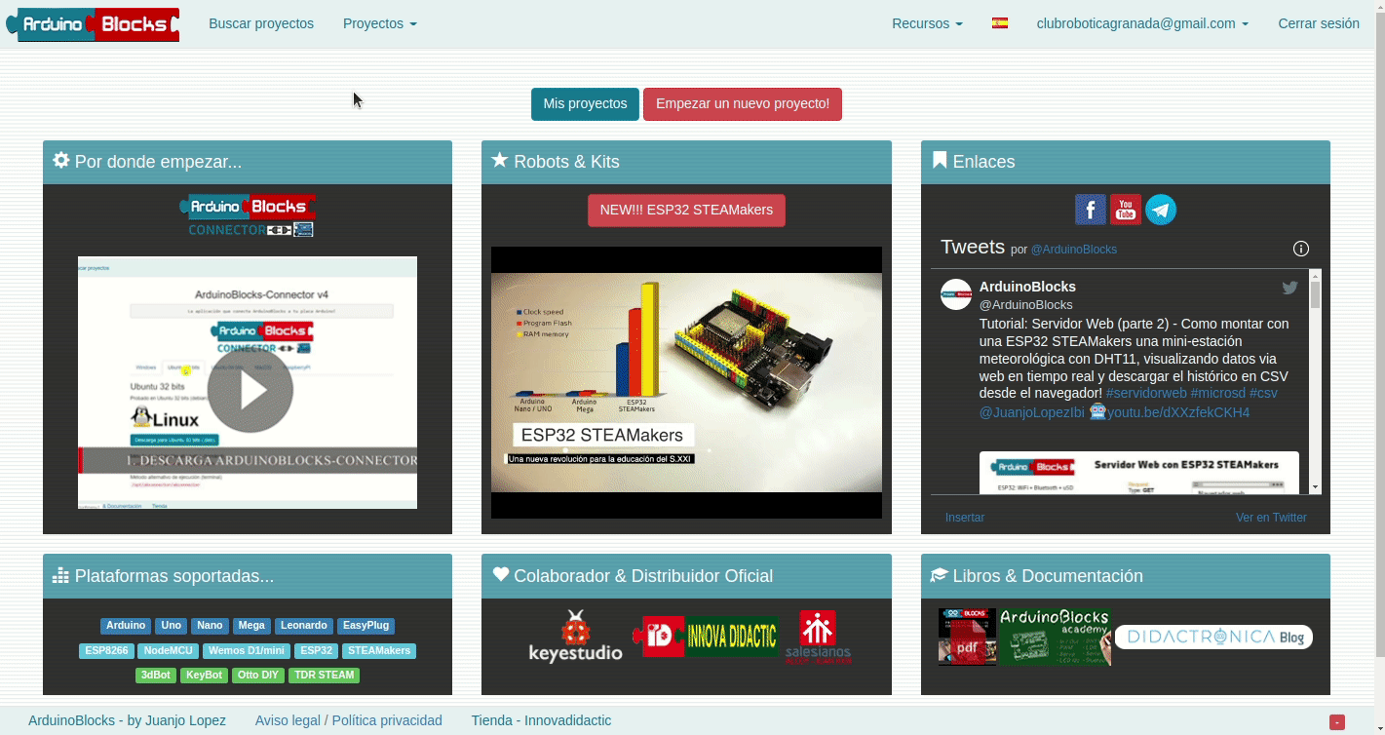Select the ESP8266 platform tag

click(106, 650)
